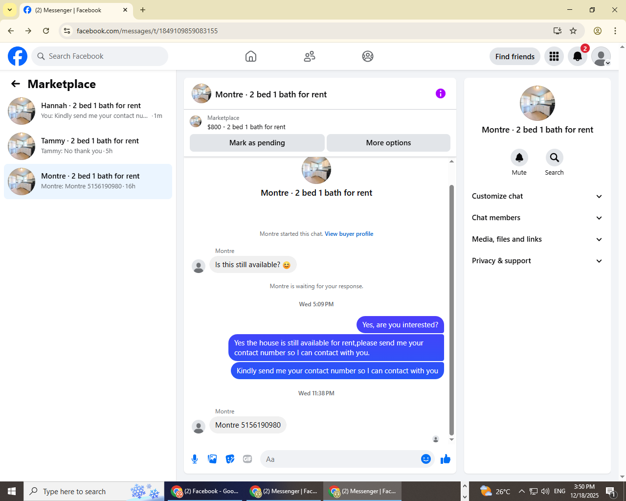The height and width of the screenshot is (501, 626).
Task: Open the Facebook menu grid icon
Action: click(554, 56)
